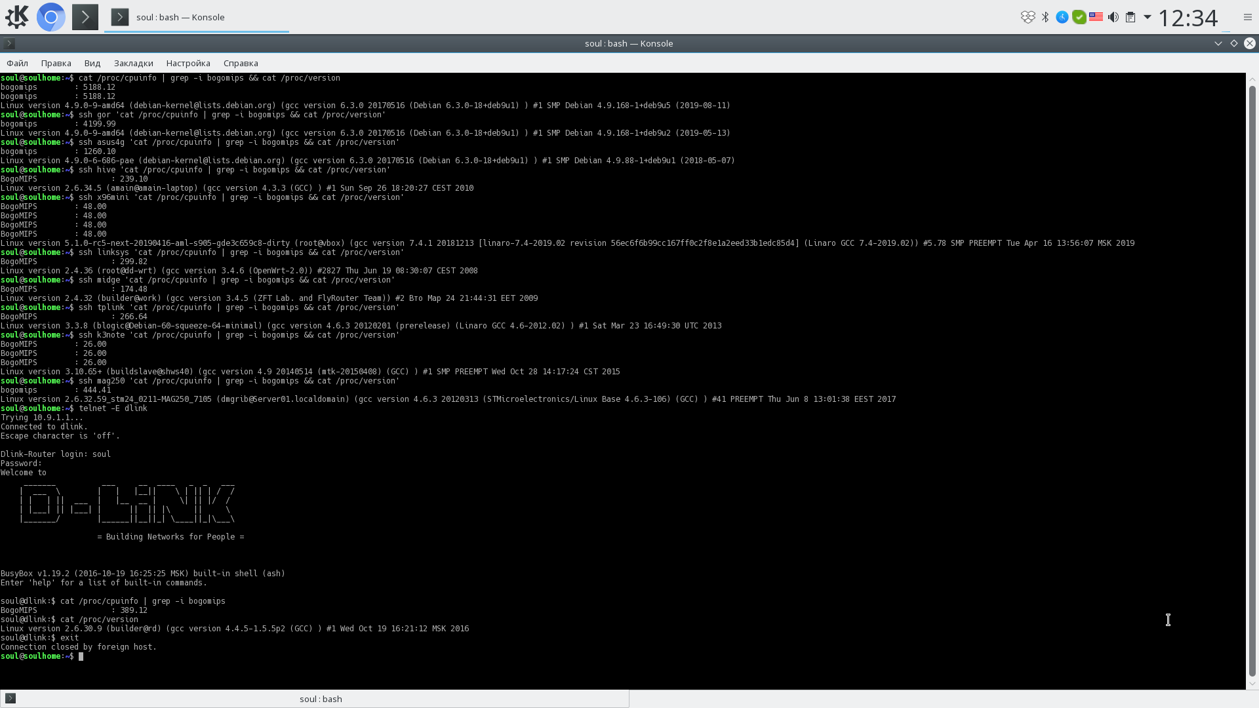Launch Konsole from the panel shortcut
This screenshot has height=708, width=1259.
(x=85, y=17)
